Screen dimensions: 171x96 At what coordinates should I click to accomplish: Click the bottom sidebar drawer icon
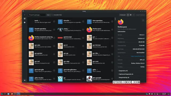point(25,80)
